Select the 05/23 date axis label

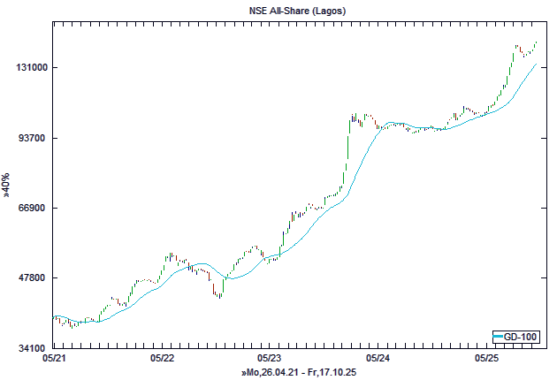click(x=270, y=359)
